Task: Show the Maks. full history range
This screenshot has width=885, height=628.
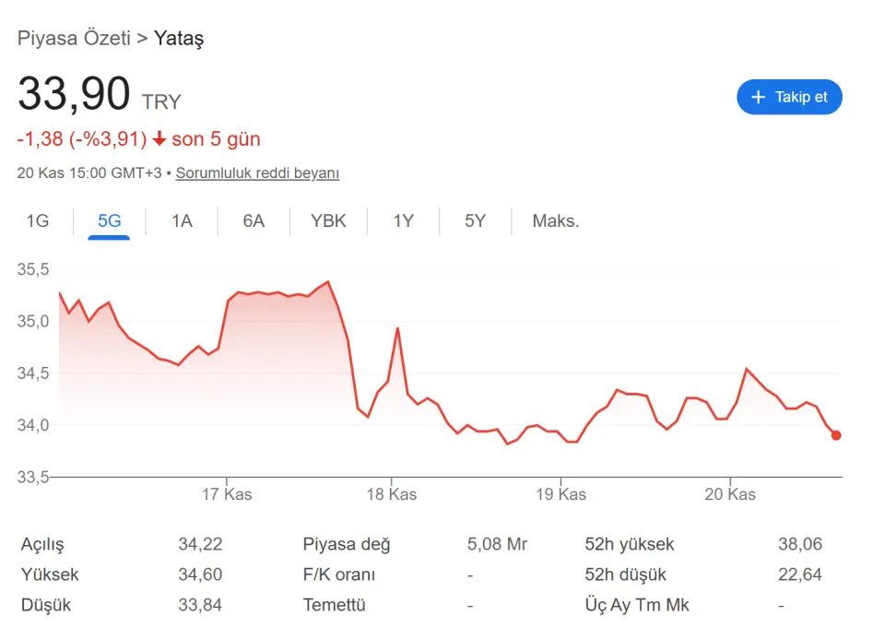Action: click(x=556, y=221)
